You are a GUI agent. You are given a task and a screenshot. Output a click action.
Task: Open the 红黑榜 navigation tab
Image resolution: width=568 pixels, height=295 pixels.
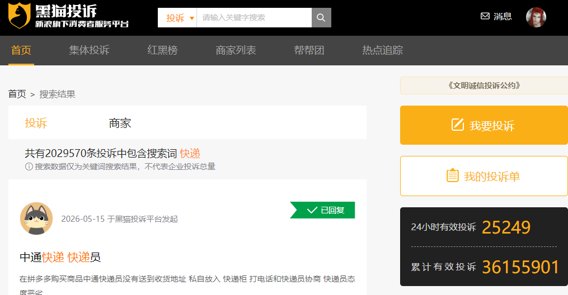click(x=162, y=50)
